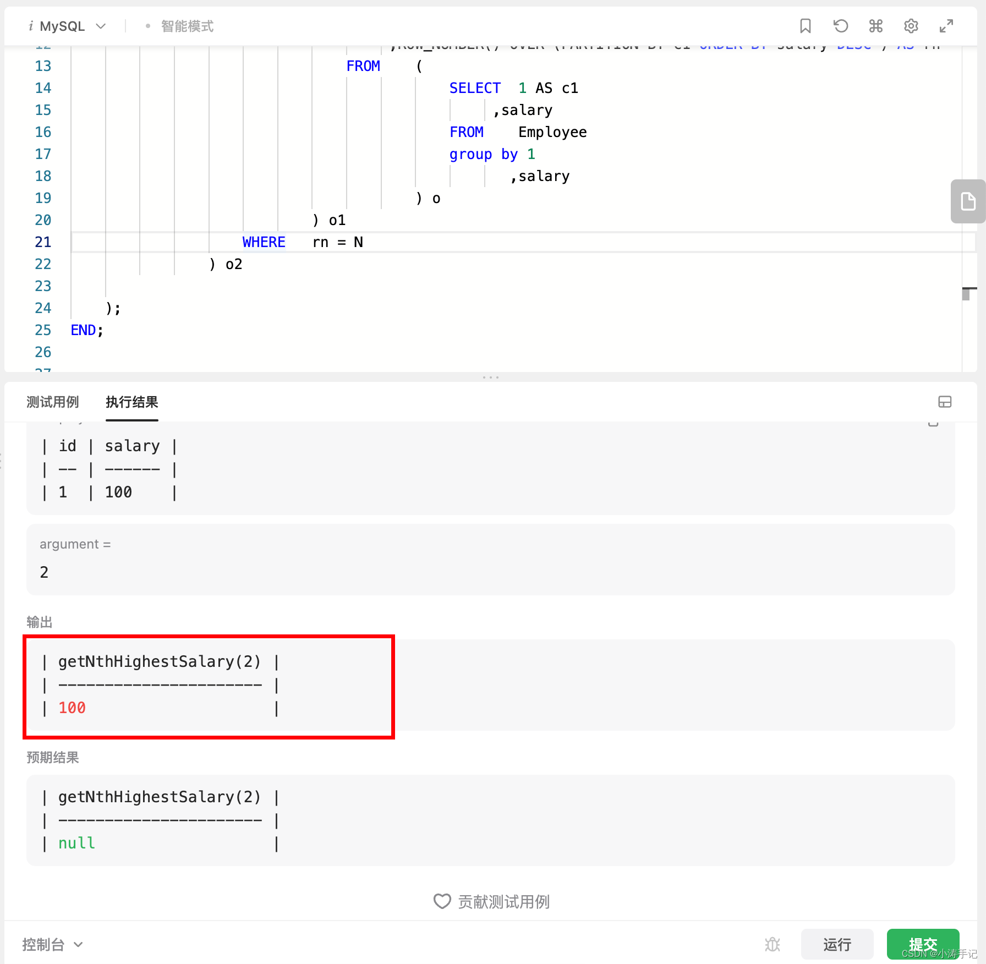Screen dimensions: 986x964
Task: Click the FROM keyword on line 16
Action: (467, 132)
